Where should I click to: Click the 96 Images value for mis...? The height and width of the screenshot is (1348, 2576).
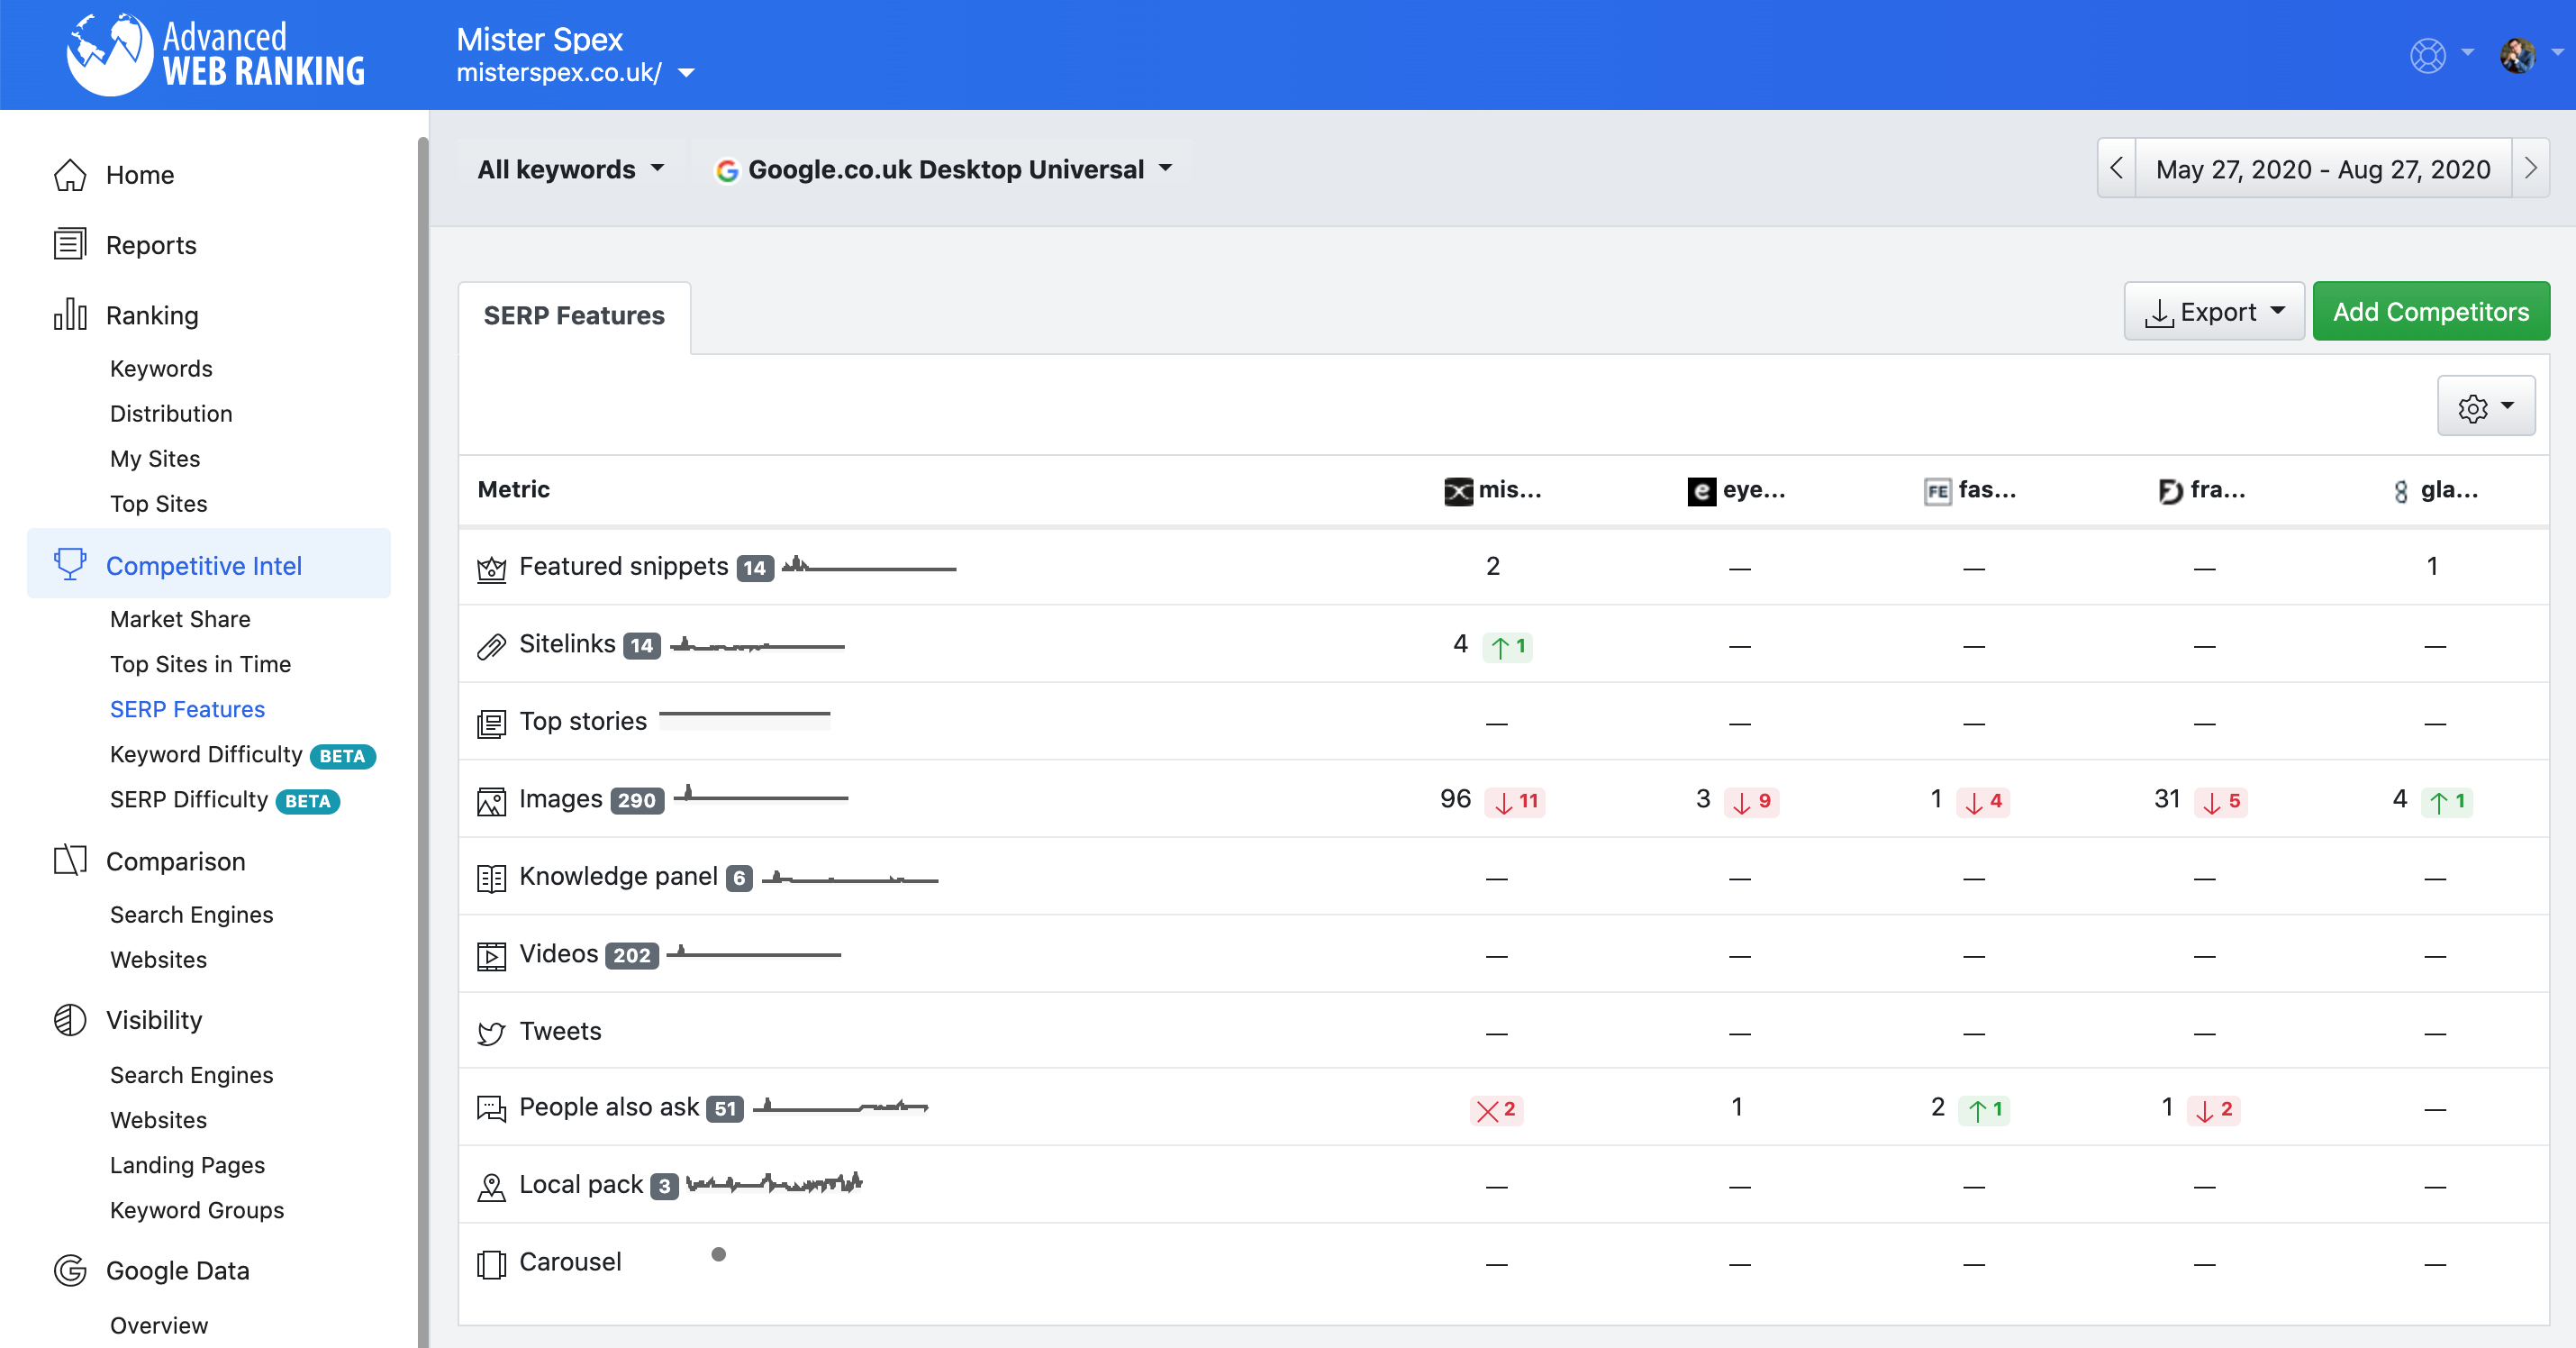(x=1455, y=798)
